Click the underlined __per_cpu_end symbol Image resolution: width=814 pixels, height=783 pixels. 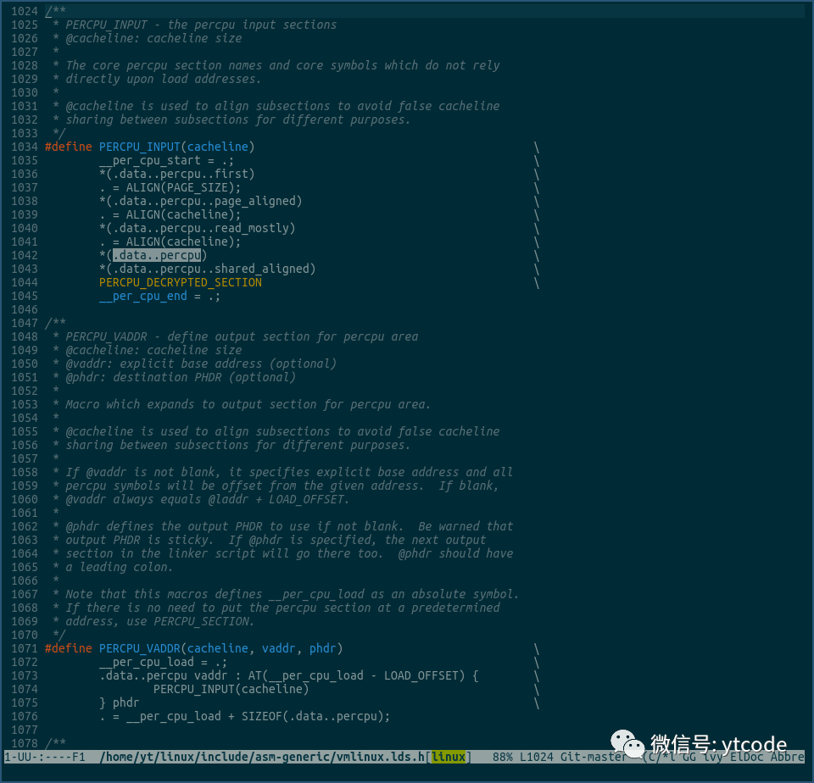142,295
